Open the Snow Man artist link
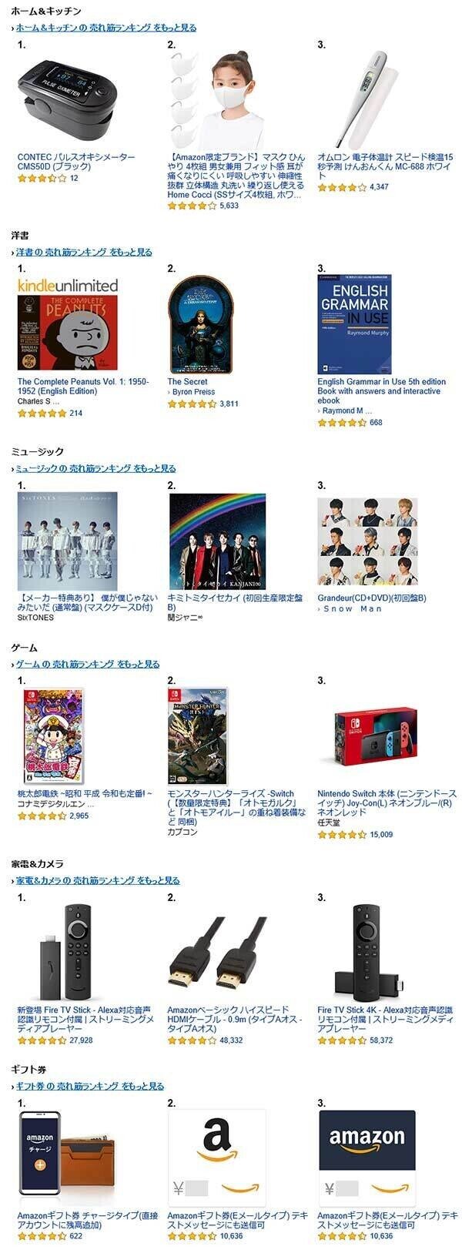The width and height of the screenshot is (462, 1253). [x=353, y=608]
